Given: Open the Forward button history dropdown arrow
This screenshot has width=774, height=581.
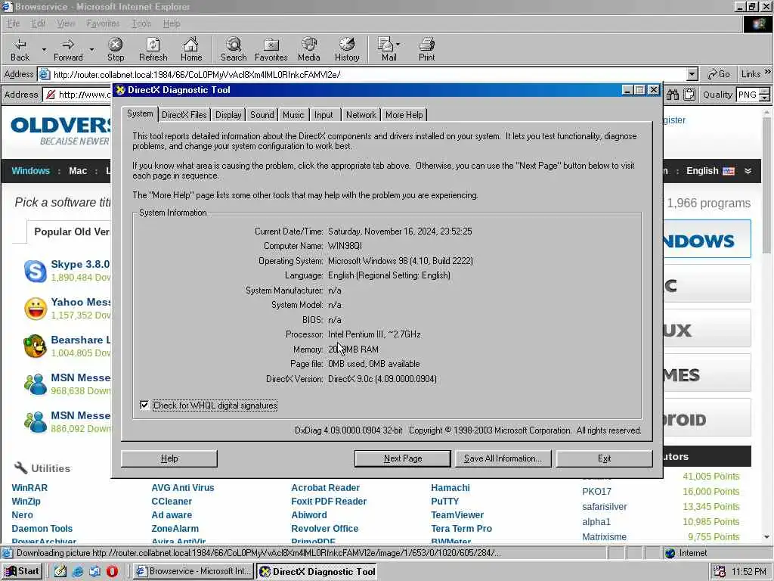Looking at the screenshot, I should click(91, 49).
